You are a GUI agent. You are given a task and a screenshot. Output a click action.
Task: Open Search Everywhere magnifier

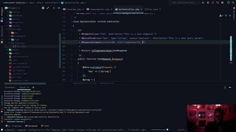pyautogui.click(x=233, y=3)
